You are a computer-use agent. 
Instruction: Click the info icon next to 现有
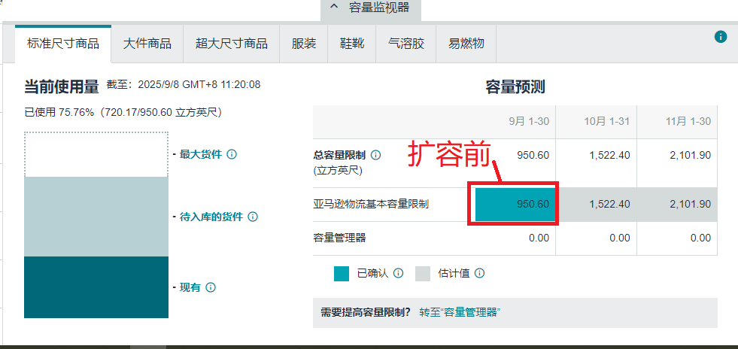tap(211, 287)
